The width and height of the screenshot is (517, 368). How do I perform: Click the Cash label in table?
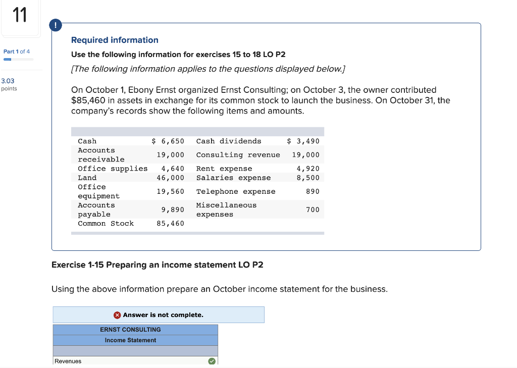[87, 141]
